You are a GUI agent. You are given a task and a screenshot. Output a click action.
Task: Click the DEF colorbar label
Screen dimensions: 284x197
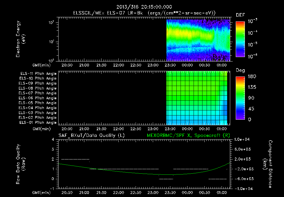(x=240, y=15)
